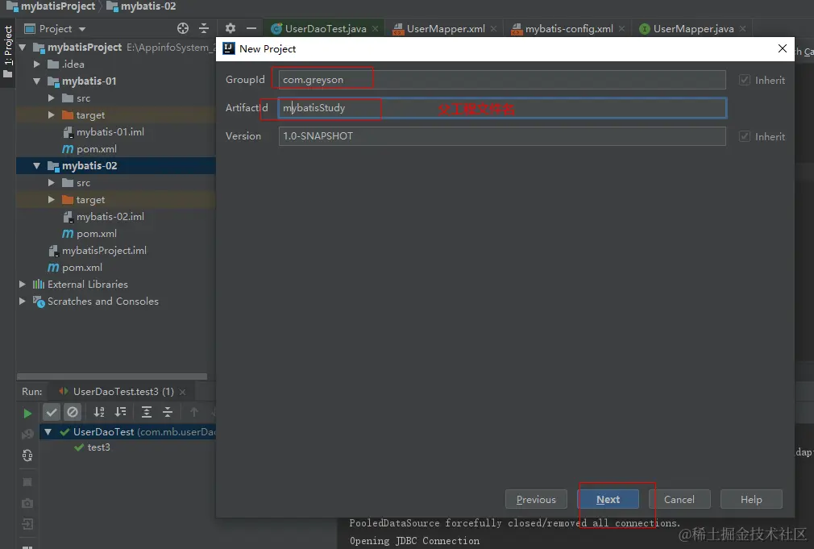Close the UserDaoTest.java tab
Image resolution: width=814 pixels, height=549 pixels.
(x=376, y=29)
